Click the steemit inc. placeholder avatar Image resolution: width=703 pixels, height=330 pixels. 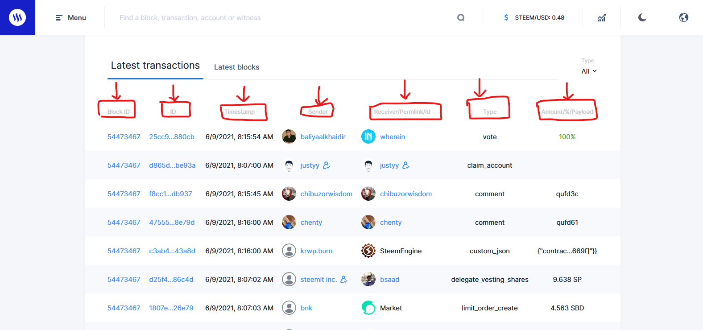point(289,279)
